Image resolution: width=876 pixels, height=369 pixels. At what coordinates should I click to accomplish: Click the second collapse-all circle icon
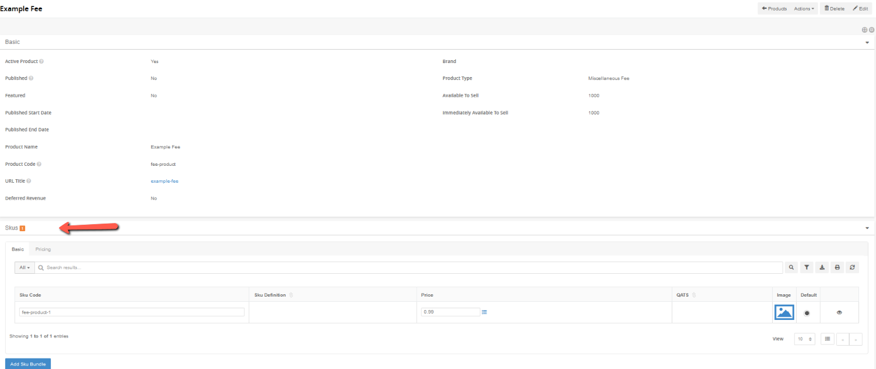pyautogui.click(x=871, y=30)
